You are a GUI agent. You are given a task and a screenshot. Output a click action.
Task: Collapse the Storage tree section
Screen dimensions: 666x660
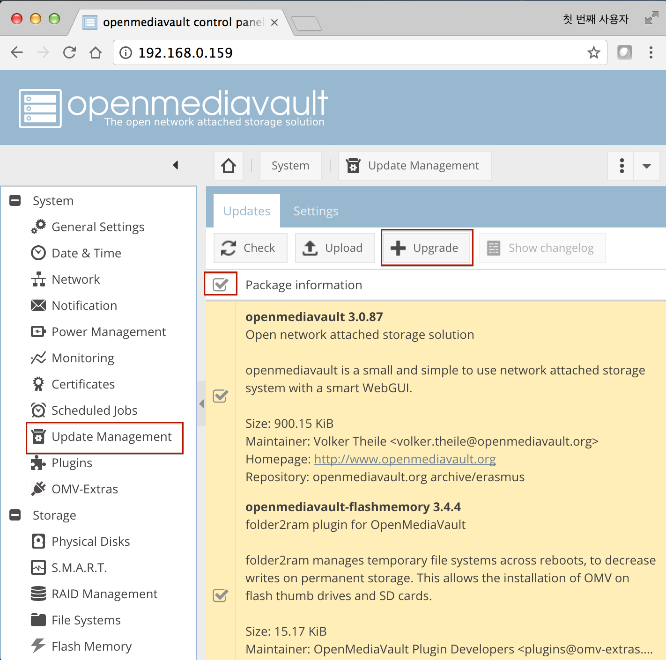click(x=15, y=515)
